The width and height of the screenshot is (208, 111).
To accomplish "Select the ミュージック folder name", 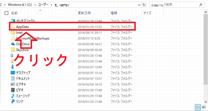I will point(23,96).
